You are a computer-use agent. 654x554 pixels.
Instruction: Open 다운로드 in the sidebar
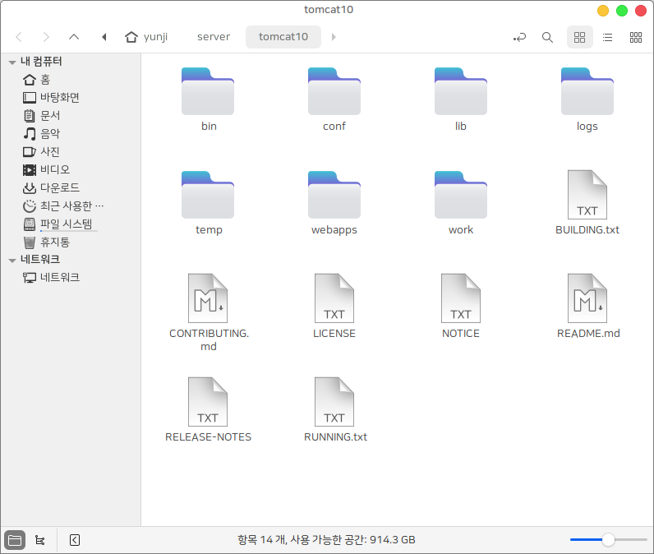point(59,187)
